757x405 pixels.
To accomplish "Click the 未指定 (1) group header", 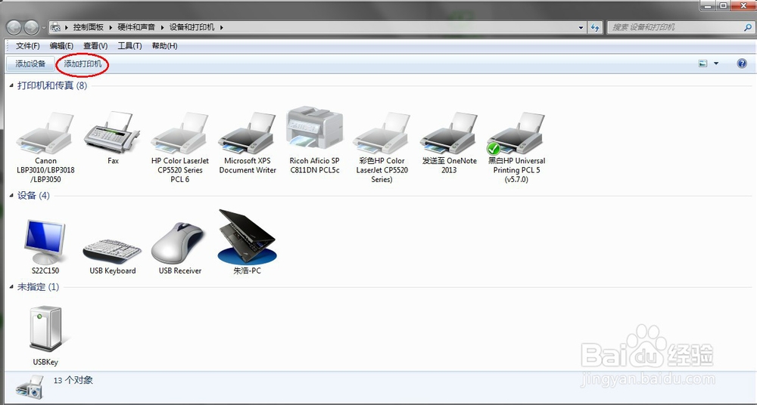I will (x=38, y=287).
